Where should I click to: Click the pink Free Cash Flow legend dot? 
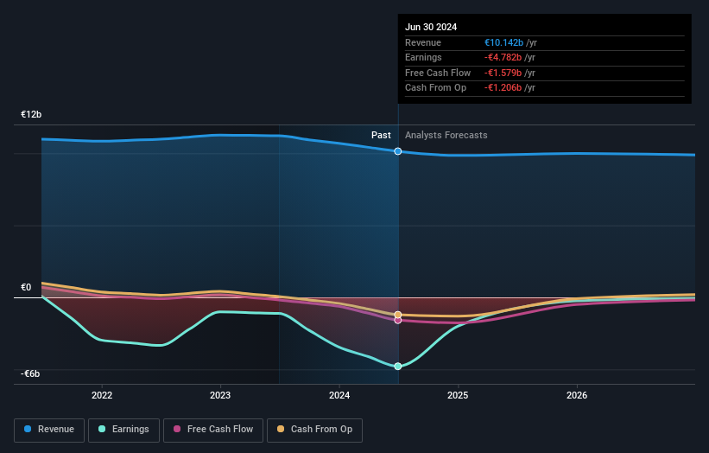(177, 429)
